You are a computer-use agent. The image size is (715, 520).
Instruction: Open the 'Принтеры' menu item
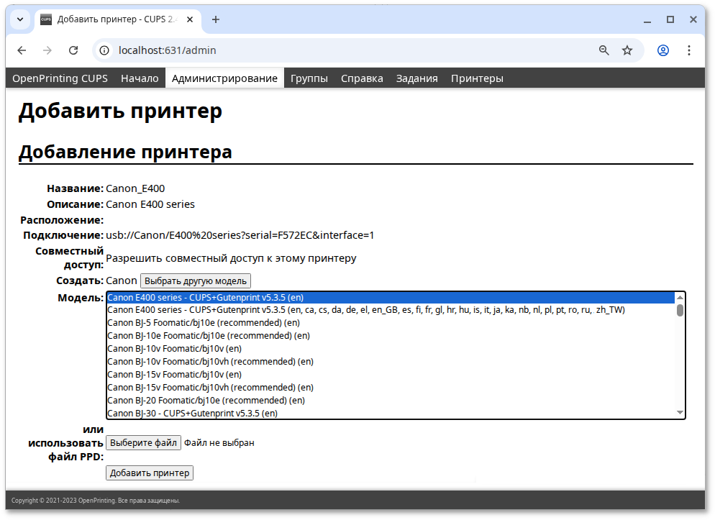[477, 78]
